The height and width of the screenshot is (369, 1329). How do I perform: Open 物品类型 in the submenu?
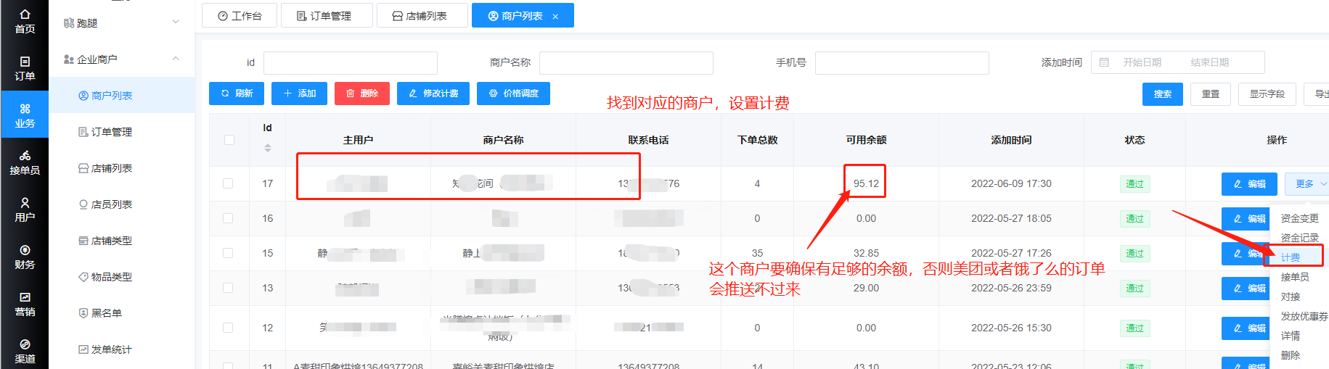click(x=121, y=277)
